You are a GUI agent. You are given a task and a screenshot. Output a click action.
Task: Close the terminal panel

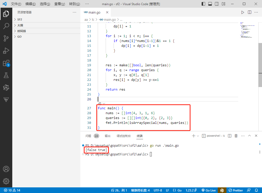pyautogui.click(x=256, y=136)
